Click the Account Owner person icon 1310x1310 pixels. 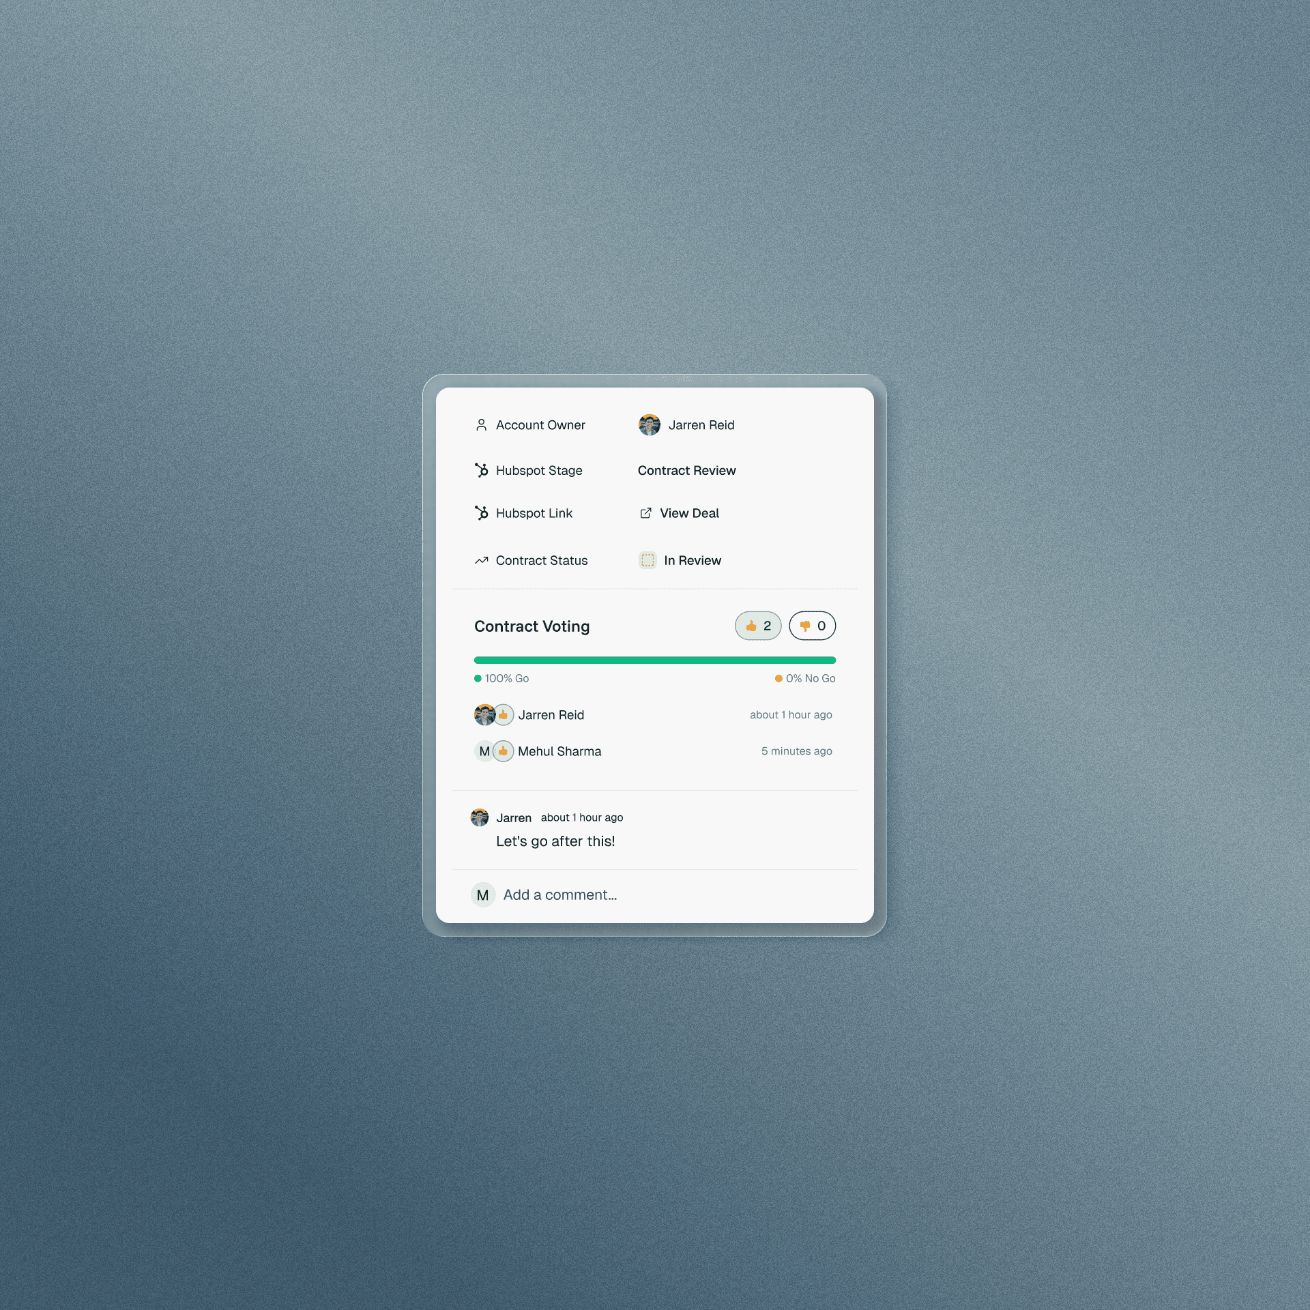(x=481, y=425)
